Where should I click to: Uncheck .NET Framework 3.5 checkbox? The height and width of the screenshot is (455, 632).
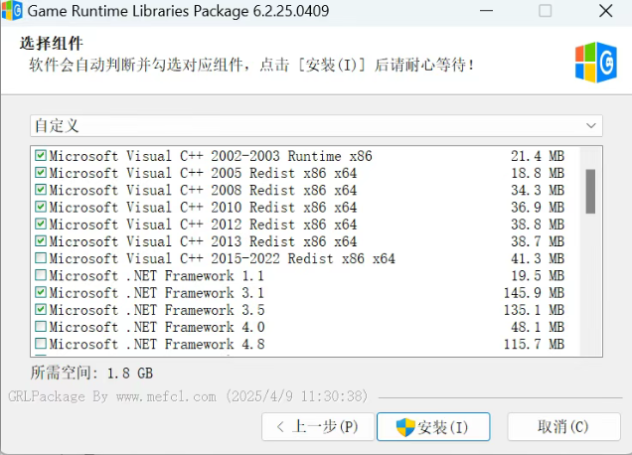(x=41, y=310)
